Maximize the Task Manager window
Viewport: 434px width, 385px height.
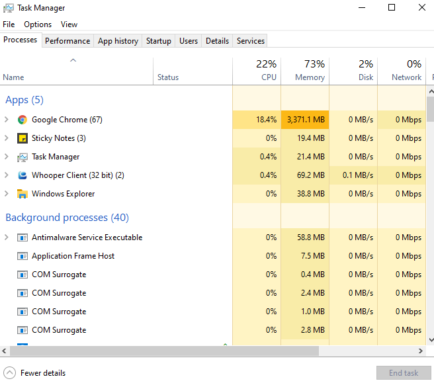click(x=392, y=8)
